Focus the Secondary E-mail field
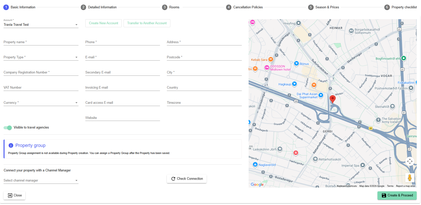The width and height of the screenshot is (421, 205). 123,72
